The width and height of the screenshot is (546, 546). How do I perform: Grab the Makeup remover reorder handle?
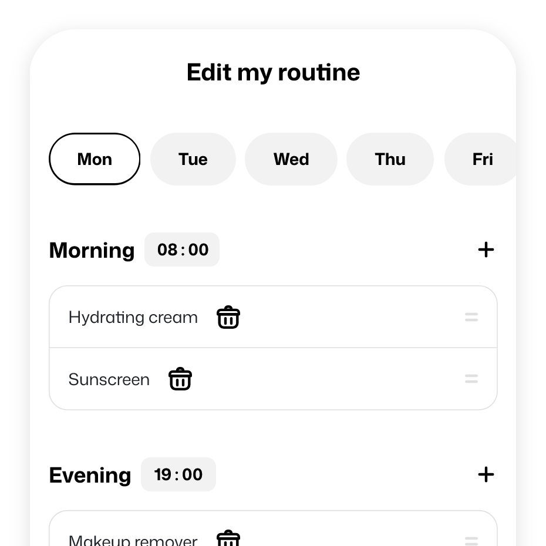pos(471,540)
